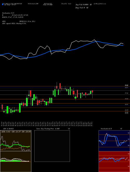Click the 19.47 price axis label
Viewport: 130px width, 172px height.
click(x=127, y=88)
